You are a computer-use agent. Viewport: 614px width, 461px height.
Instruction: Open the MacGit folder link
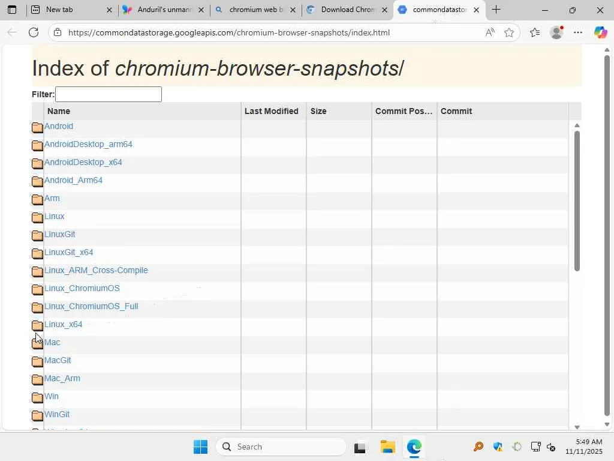click(58, 361)
